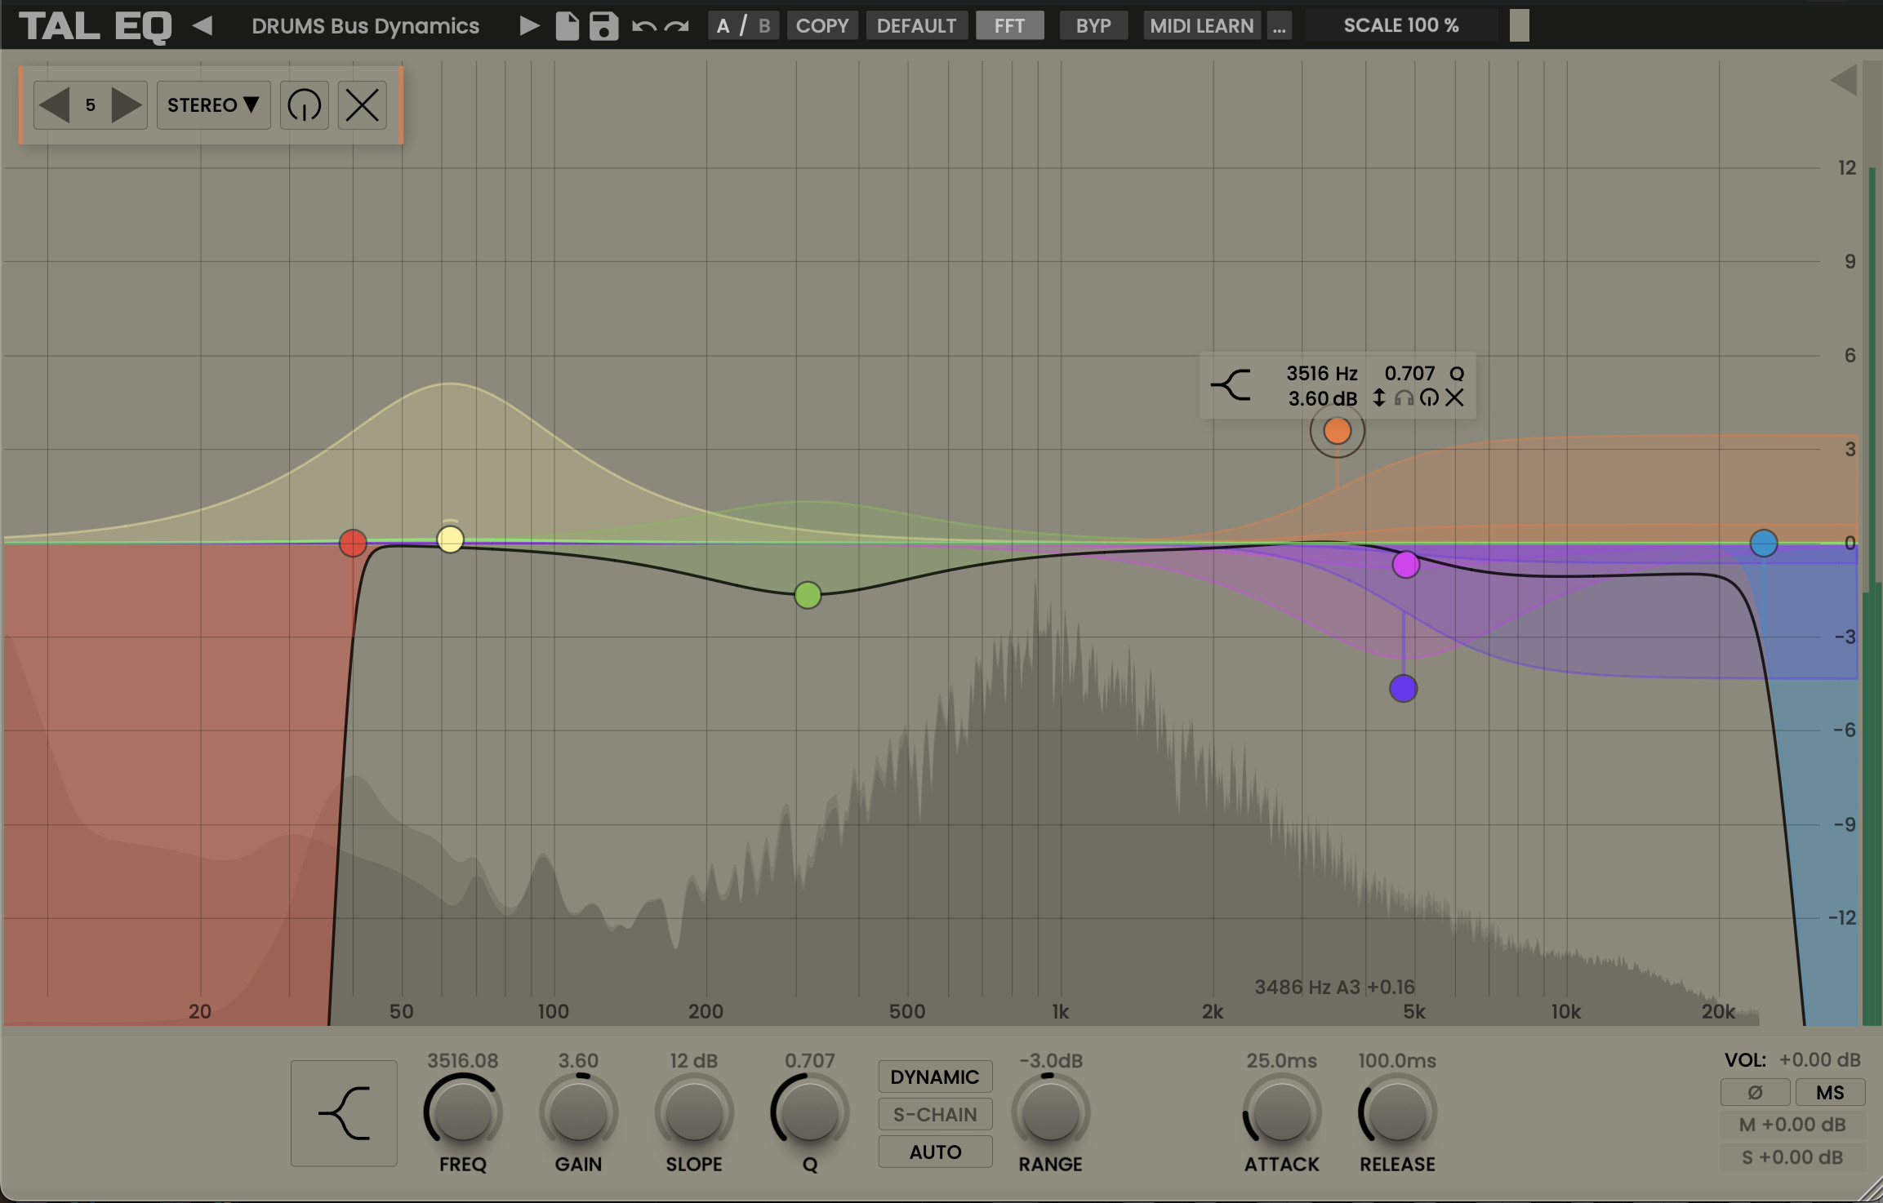
Task: Click the COPY button
Action: (x=821, y=26)
